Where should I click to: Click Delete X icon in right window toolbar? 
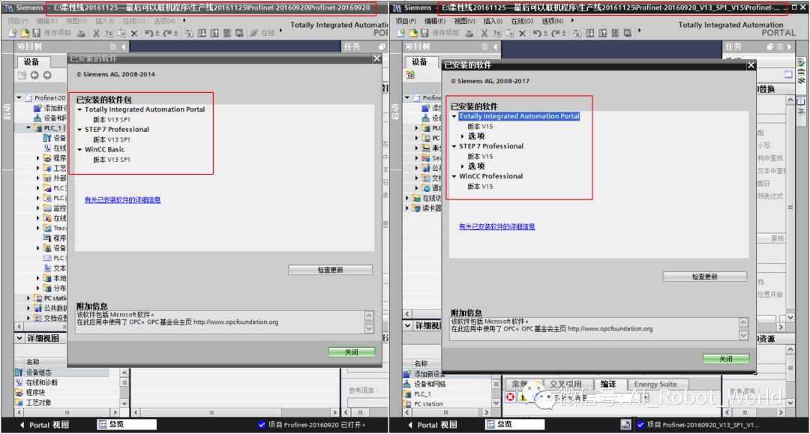[x=522, y=33]
